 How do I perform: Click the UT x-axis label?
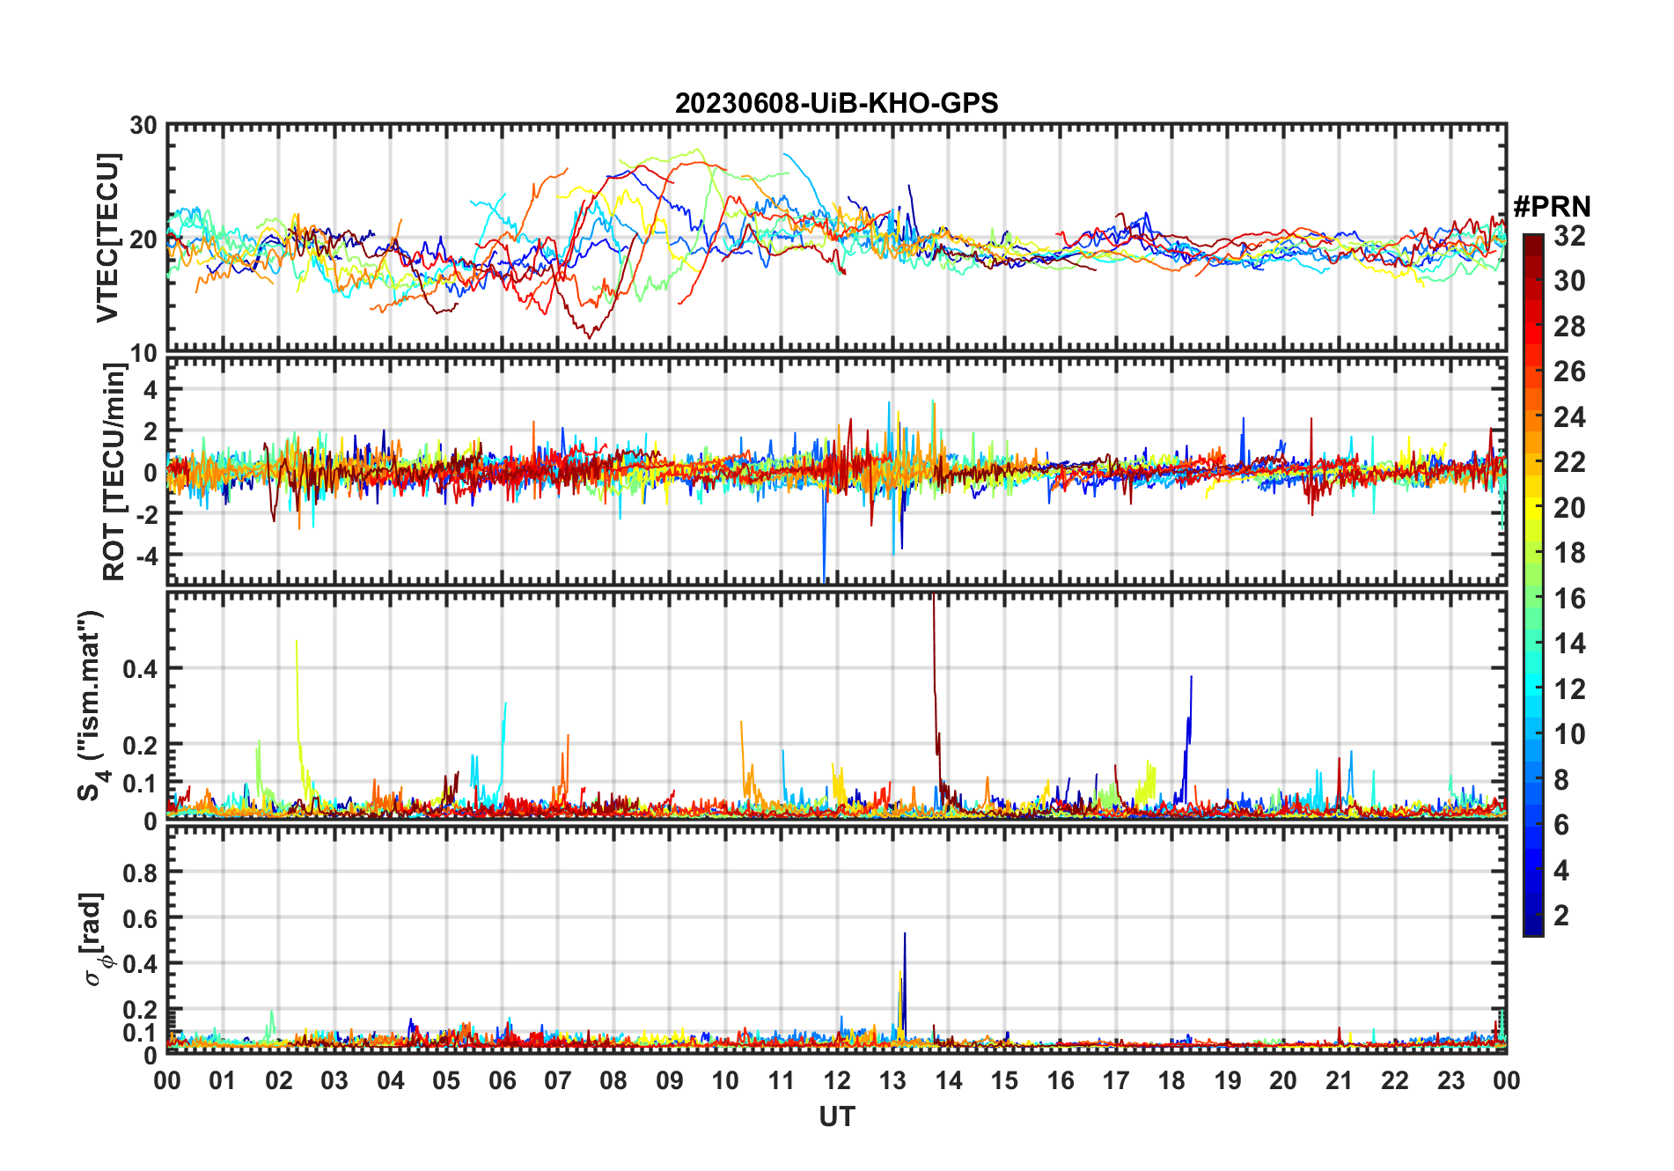[x=837, y=1117]
